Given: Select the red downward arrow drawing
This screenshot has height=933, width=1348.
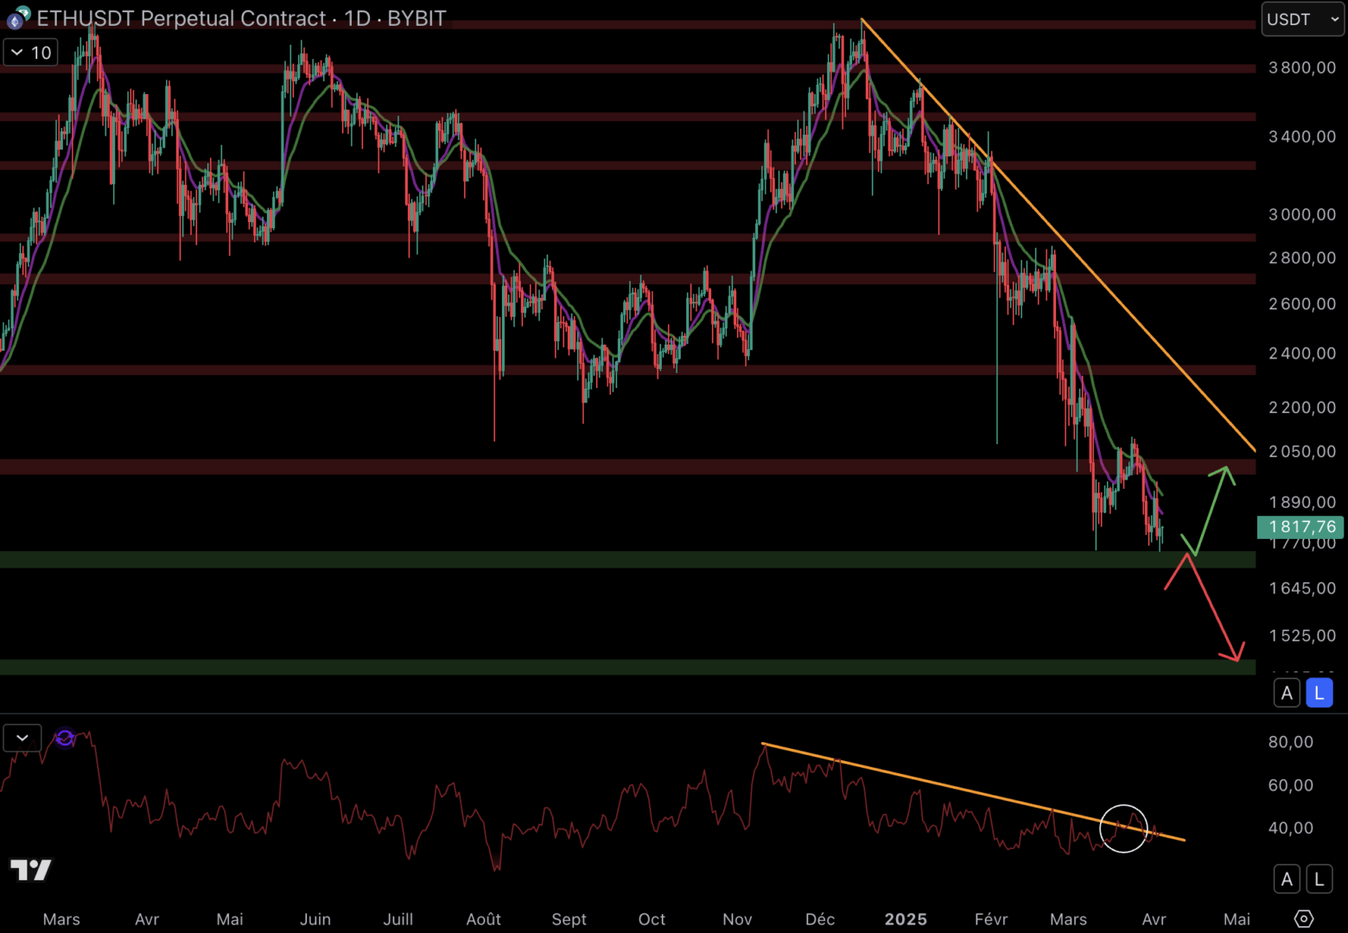Looking at the screenshot, I should 1214,609.
